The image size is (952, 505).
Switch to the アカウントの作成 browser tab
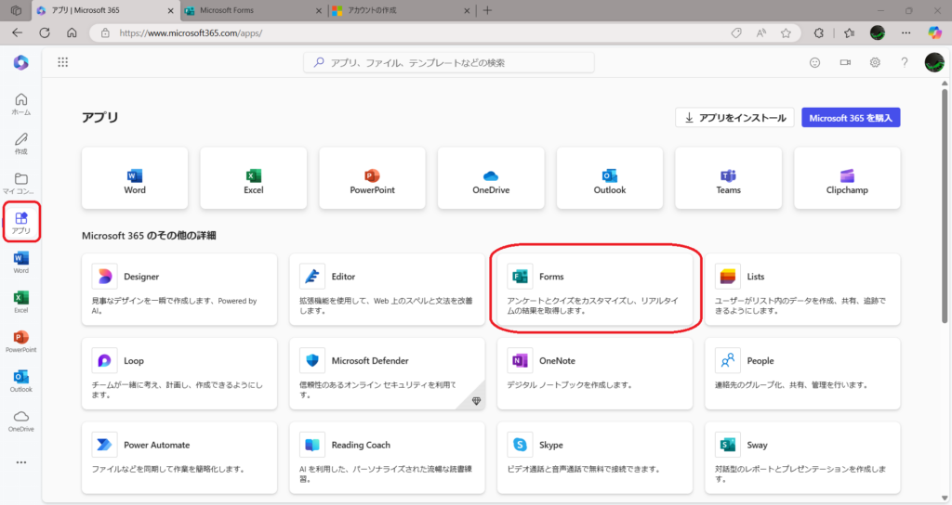[402, 10]
